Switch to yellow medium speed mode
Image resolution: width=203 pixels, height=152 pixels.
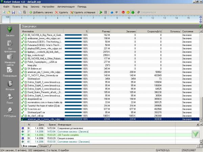(x=128, y=12)
